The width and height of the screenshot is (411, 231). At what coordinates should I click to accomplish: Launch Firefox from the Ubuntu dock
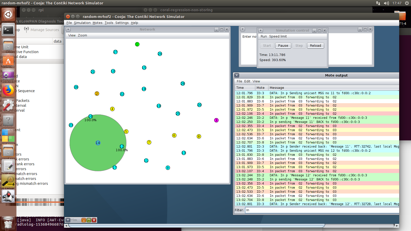pyautogui.click(x=8, y=90)
